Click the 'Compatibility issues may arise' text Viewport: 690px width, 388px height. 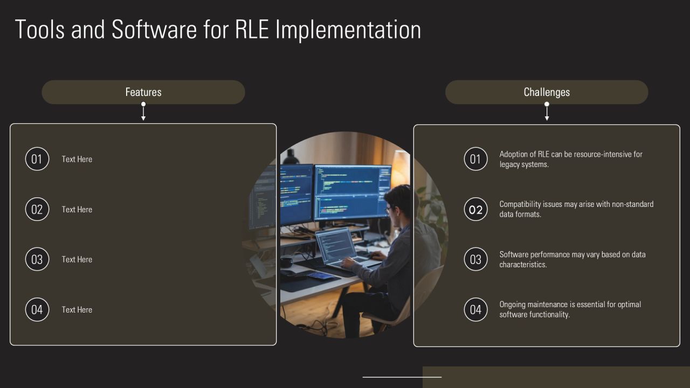[x=576, y=209]
